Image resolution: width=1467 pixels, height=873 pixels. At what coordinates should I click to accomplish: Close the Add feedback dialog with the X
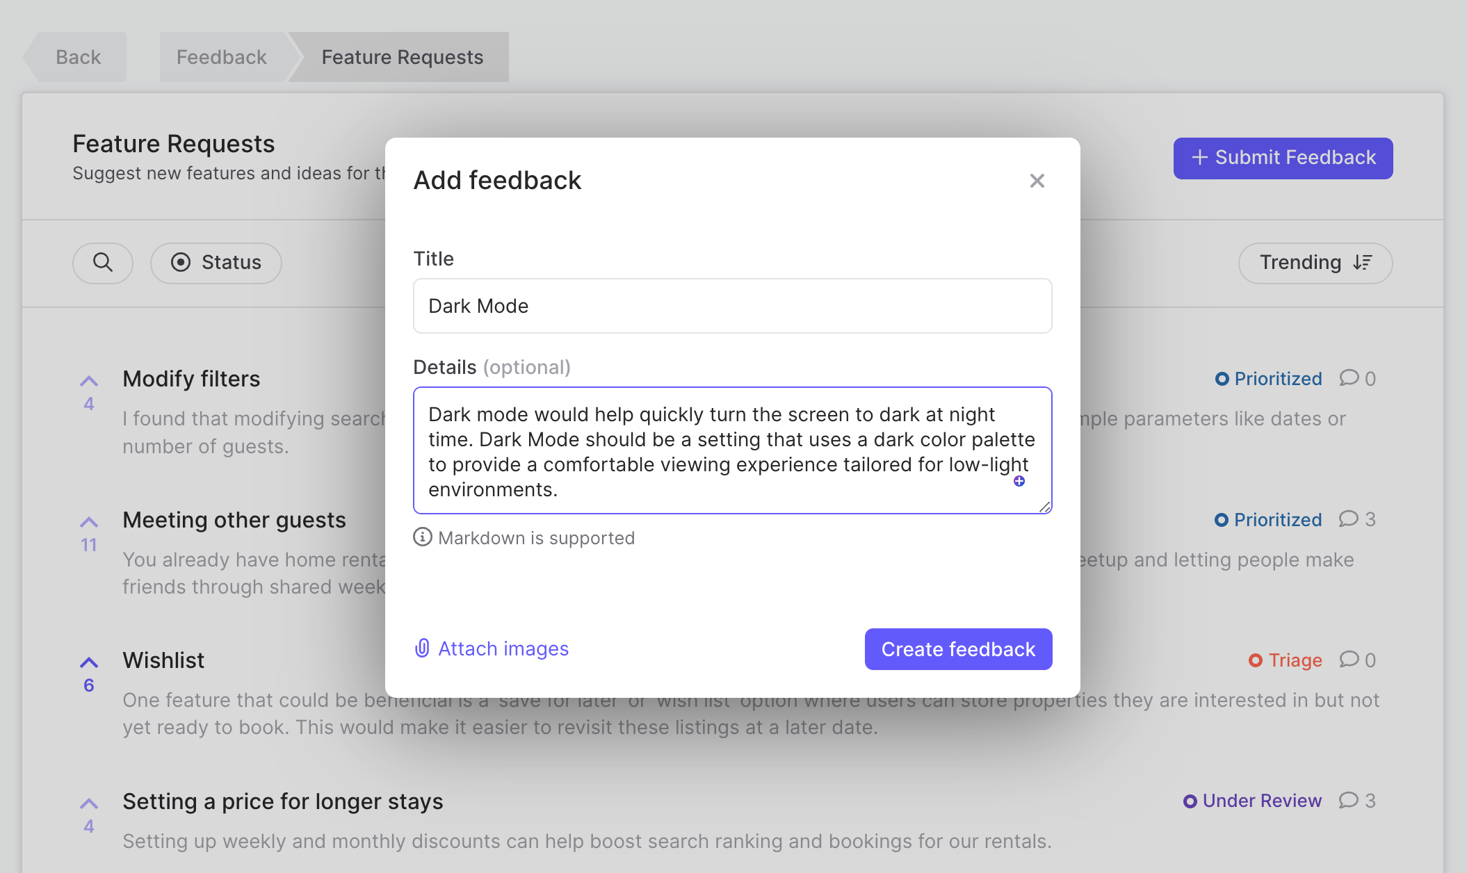[x=1037, y=181]
